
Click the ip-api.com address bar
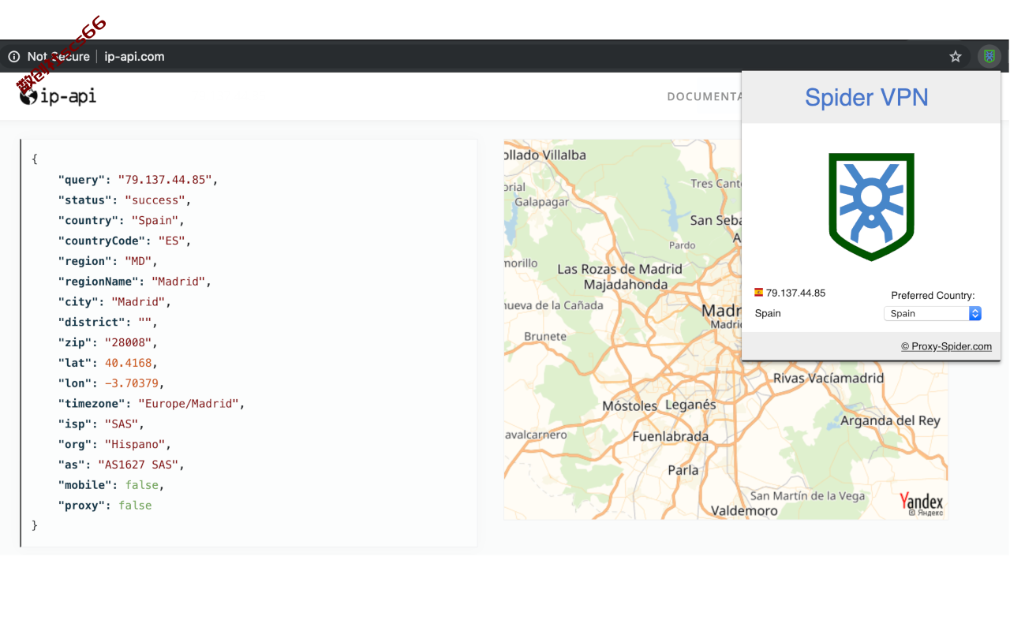point(134,57)
